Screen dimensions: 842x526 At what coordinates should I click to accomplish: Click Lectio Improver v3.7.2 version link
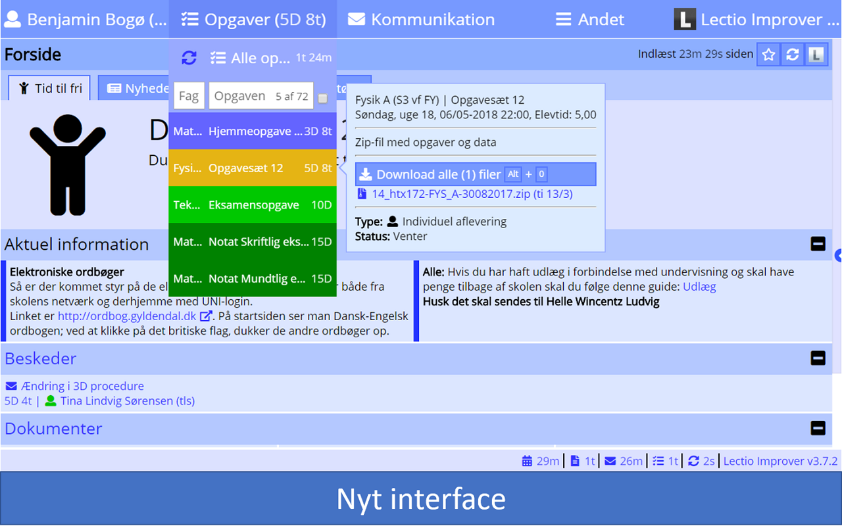click(781, 461)
